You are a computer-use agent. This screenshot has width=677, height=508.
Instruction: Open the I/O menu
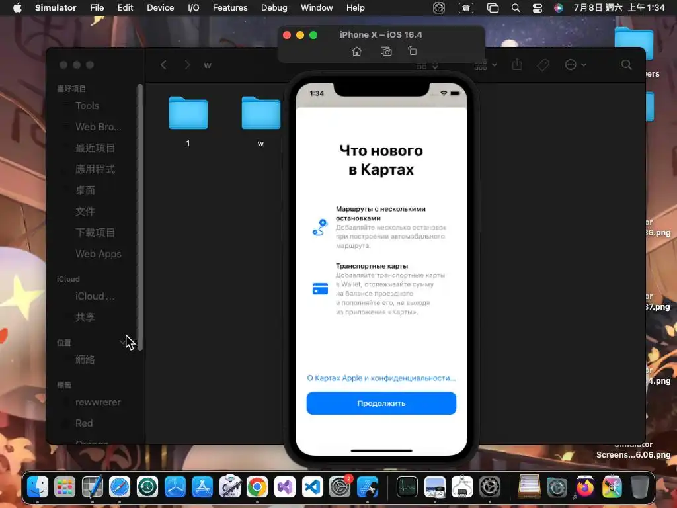point(194,8)
